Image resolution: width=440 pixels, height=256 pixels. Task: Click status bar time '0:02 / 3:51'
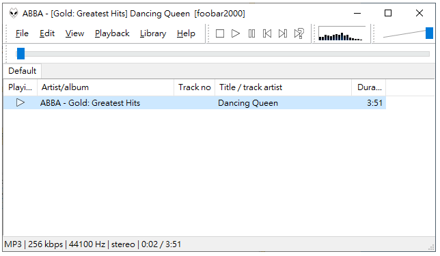point(161,244)
